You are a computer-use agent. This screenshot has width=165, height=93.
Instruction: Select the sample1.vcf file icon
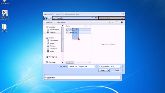tap(67, 30)
